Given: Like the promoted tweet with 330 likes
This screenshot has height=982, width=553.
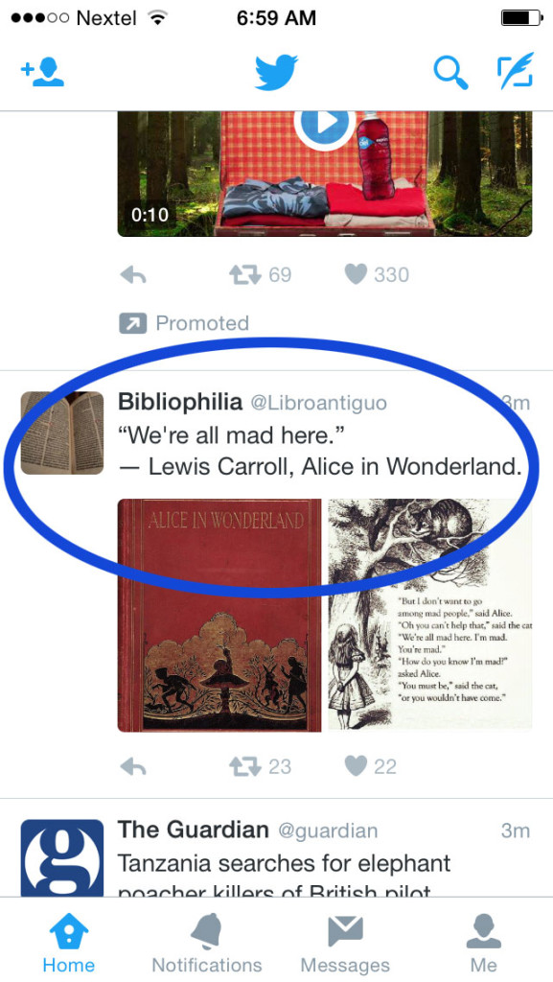Looking at the screenshot, I should [x=377, y=275].
